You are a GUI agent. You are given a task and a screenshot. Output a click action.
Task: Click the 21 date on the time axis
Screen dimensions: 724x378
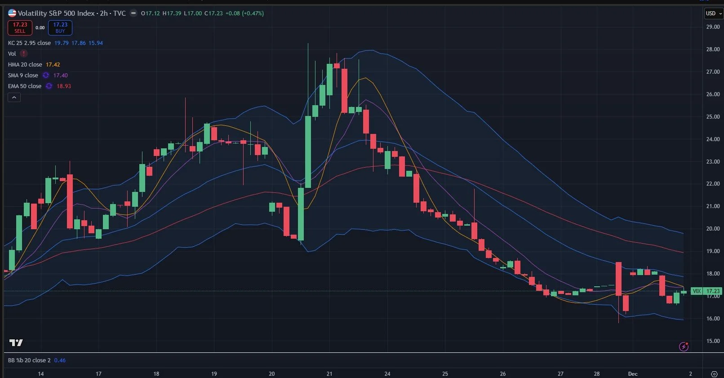329,374
